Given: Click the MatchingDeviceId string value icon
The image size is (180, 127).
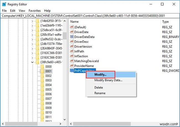Looking at the screenshot, I should tap(72, 61).
